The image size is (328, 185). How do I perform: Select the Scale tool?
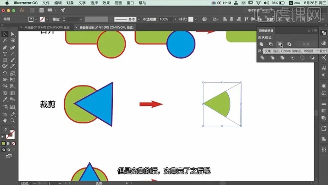12,74
